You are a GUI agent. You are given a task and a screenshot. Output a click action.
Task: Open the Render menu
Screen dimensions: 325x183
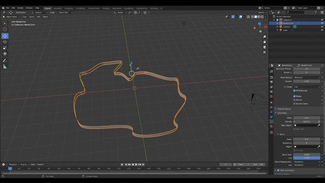tap(20, 8)
